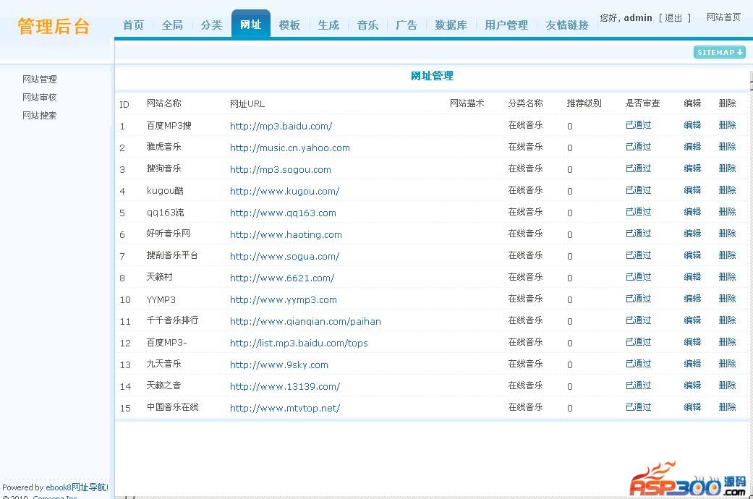
Task: Click the ebook8网址导航 footer link
Action: pyautogui.click(x=77, y=487)
